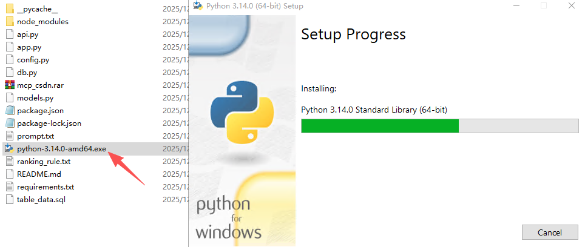Select the ranking_rule.txt file
585x247 pixels.
pos(44,162)
